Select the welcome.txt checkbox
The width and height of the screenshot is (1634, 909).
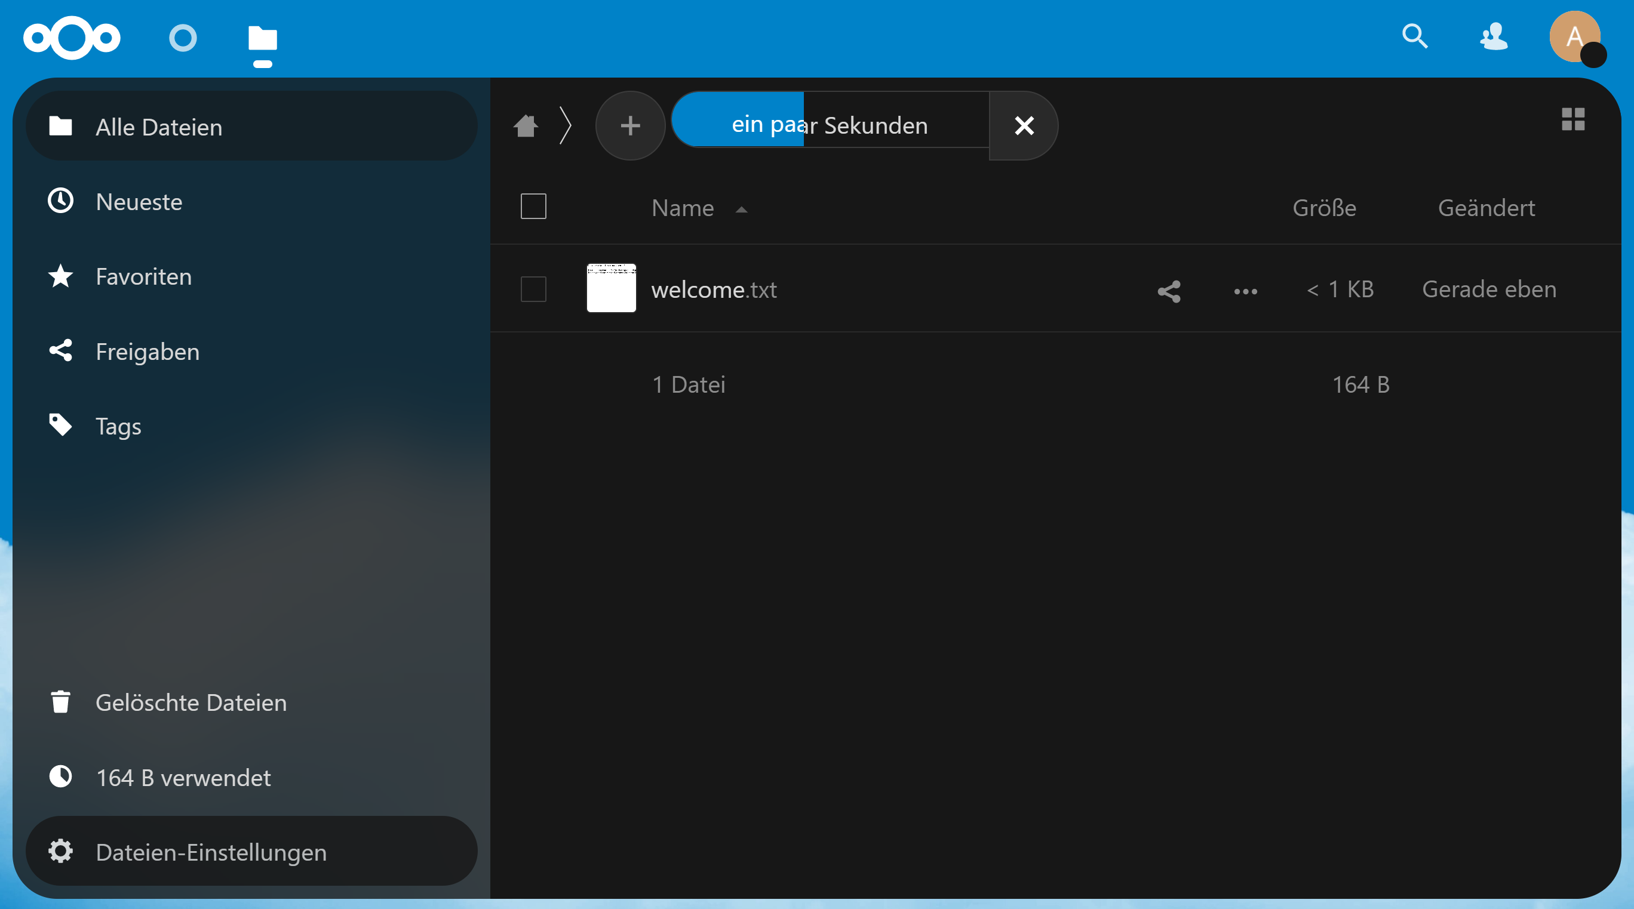[x=533, y=289]
